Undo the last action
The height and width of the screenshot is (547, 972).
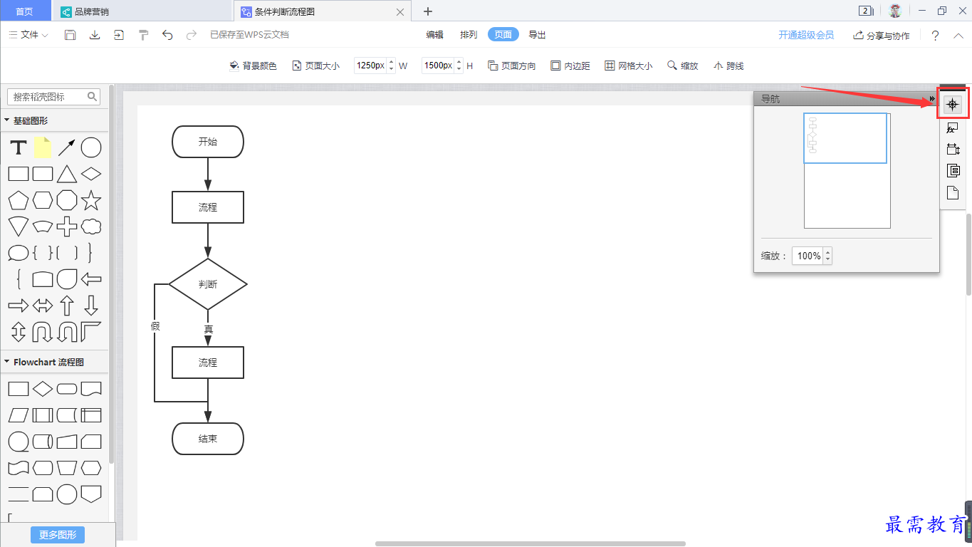coord(167,35)
